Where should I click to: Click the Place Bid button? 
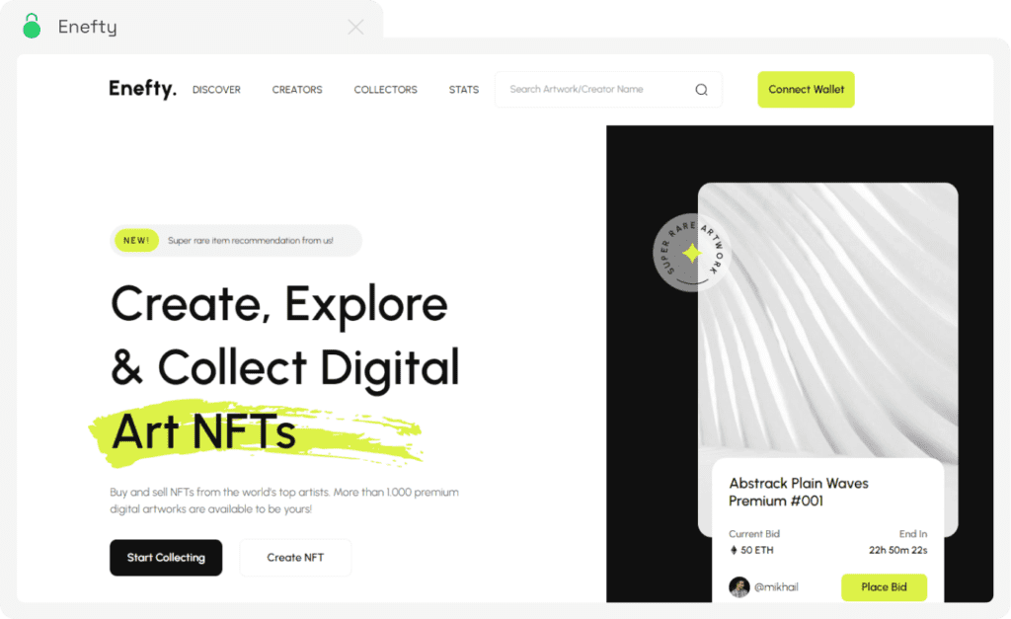coord(884,587)
